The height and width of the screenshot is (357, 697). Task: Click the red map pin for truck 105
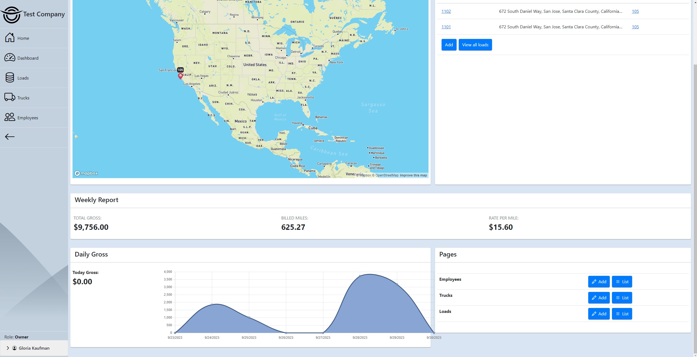[180, 76]
